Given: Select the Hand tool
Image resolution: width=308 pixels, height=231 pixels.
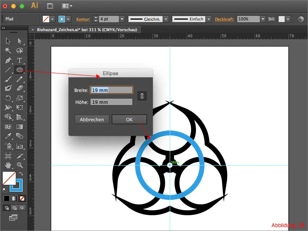Looking at the screenshot, I should (x=8, y=165).
